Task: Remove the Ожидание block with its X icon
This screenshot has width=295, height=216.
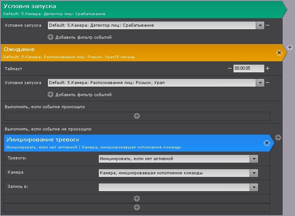Action: coord(279,53)
